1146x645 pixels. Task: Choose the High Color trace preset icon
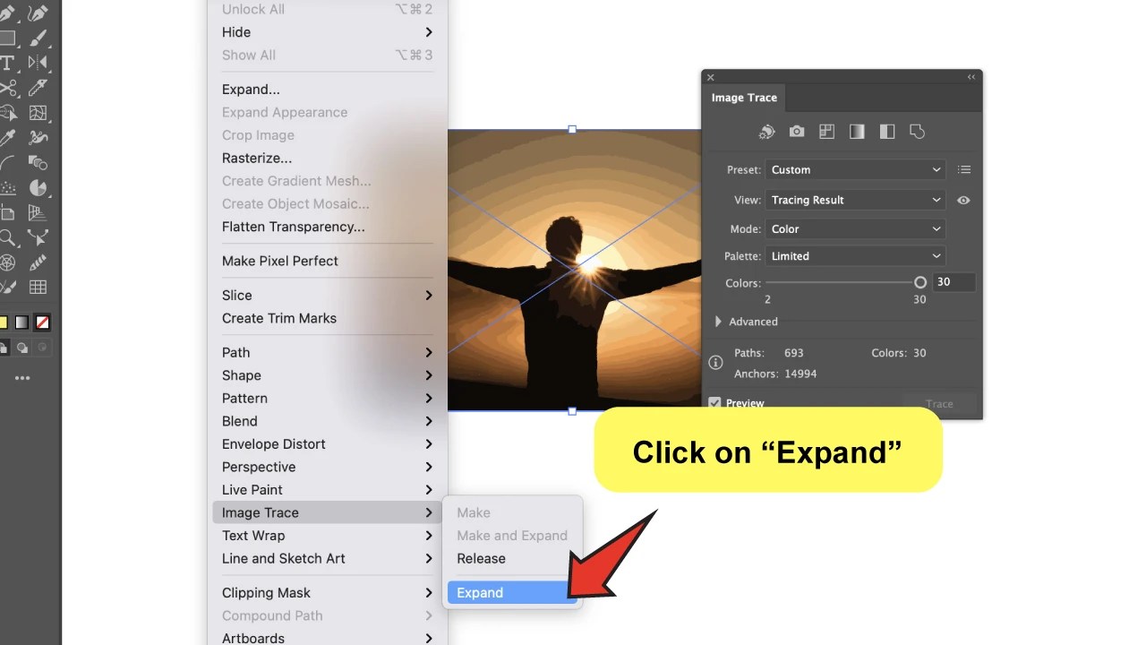click(797, 132)
